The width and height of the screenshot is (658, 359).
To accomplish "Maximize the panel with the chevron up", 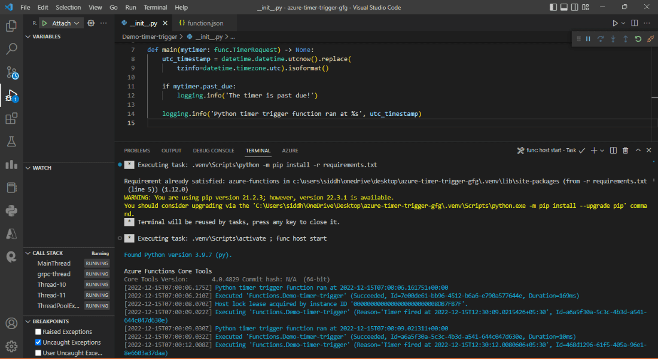I will [x=638, y=151].
